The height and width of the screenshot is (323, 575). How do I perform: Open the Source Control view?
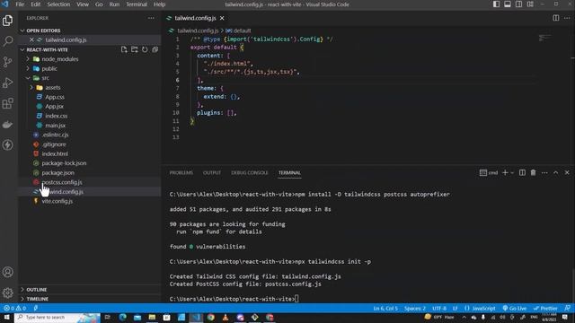tap(8, 62)
